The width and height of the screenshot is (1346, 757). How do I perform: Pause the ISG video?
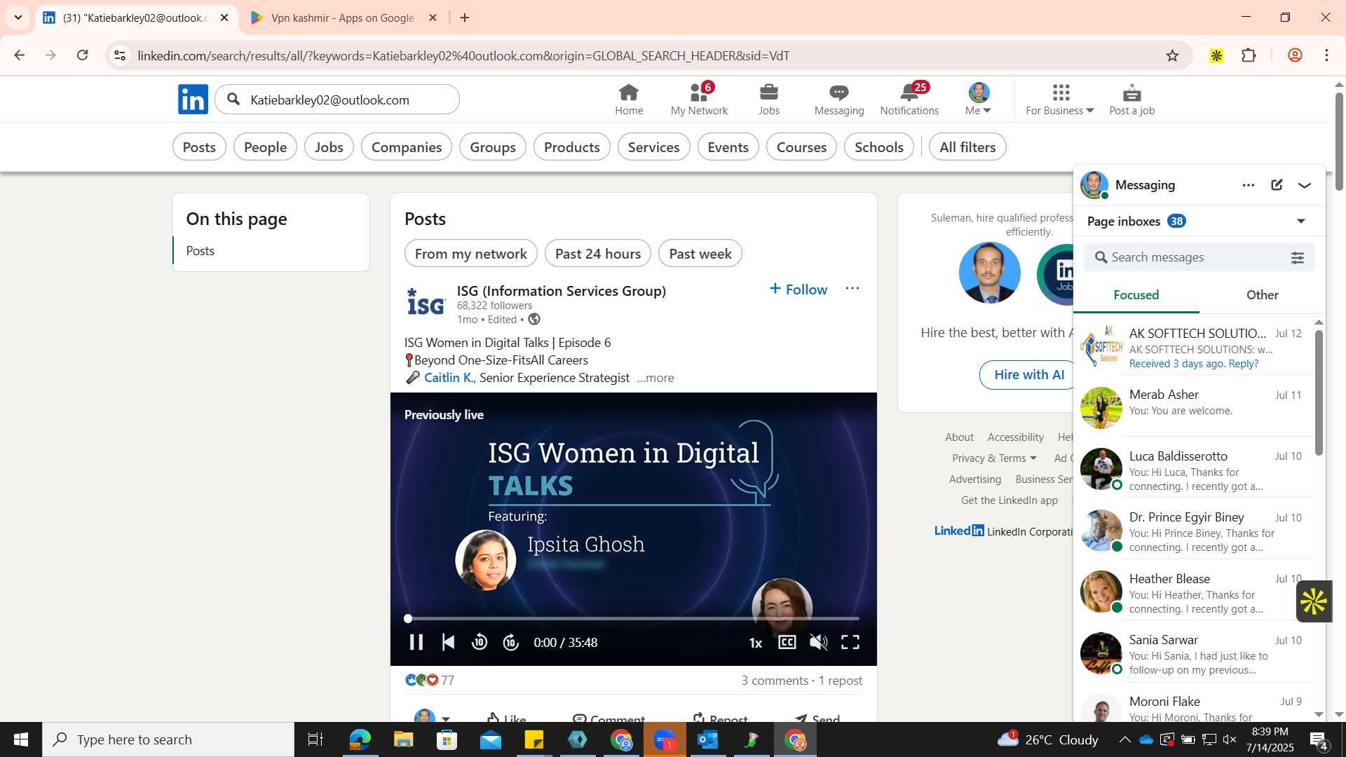(x=416, y=642)
